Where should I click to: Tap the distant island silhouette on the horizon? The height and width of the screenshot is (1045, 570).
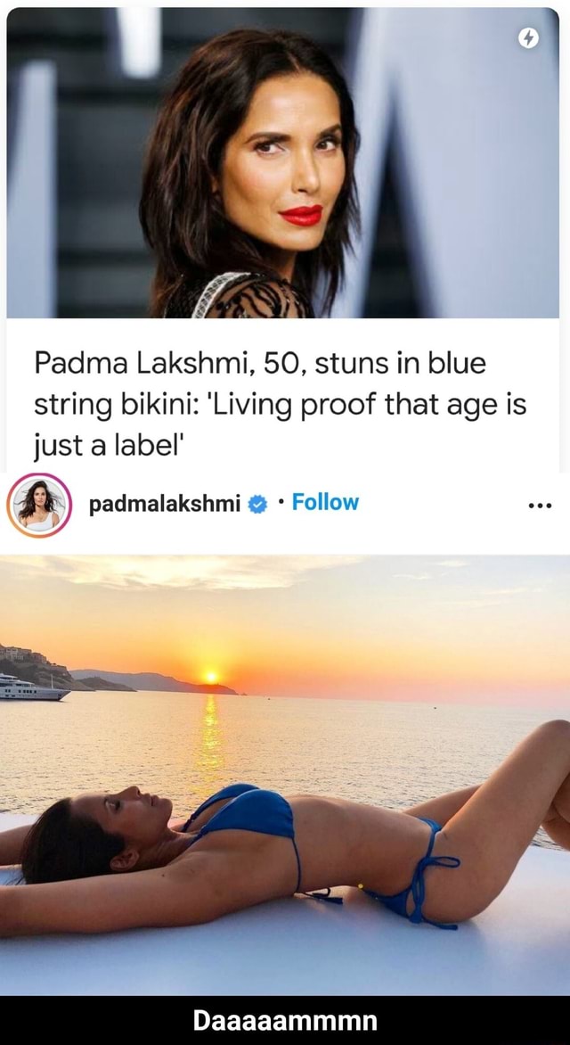point(153,682)
